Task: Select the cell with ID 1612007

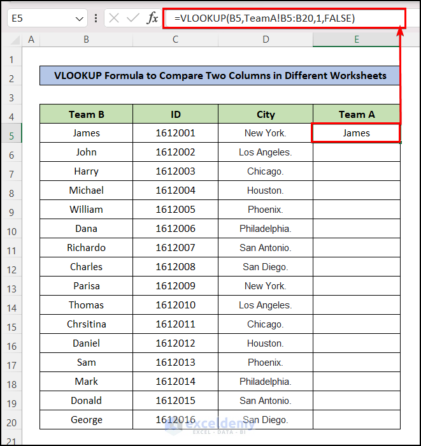Action: click(175, 248)
